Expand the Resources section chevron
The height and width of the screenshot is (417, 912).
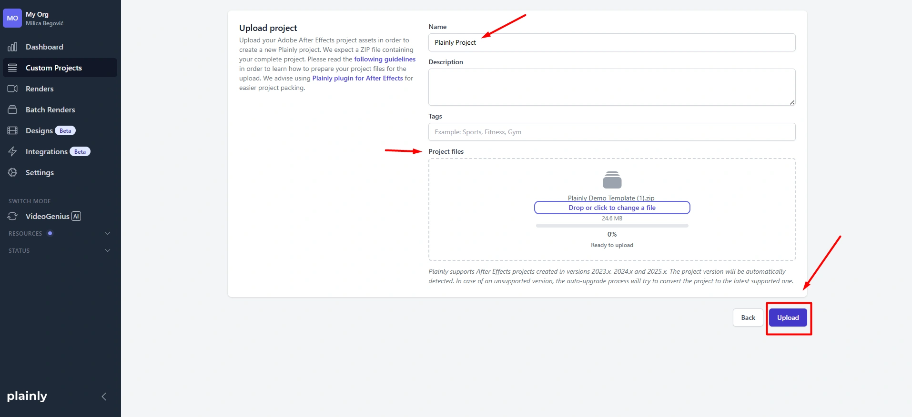point(108,233)
